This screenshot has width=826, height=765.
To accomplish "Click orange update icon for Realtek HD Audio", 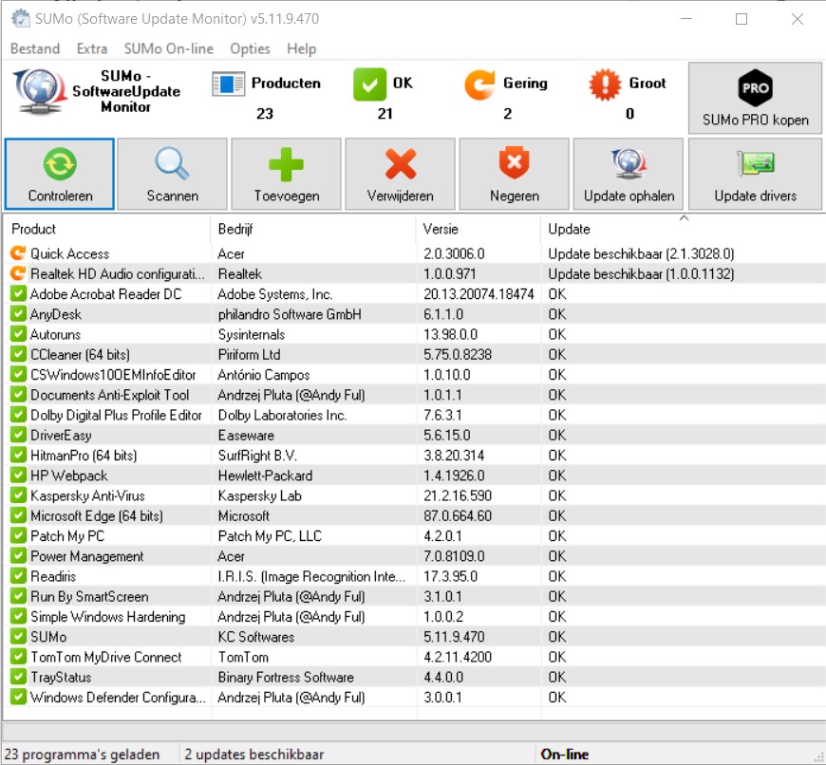I will pyautogui.click(x=18, y=273).
